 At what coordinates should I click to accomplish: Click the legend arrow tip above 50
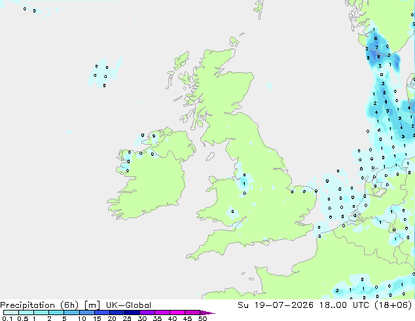coord(207,312)
